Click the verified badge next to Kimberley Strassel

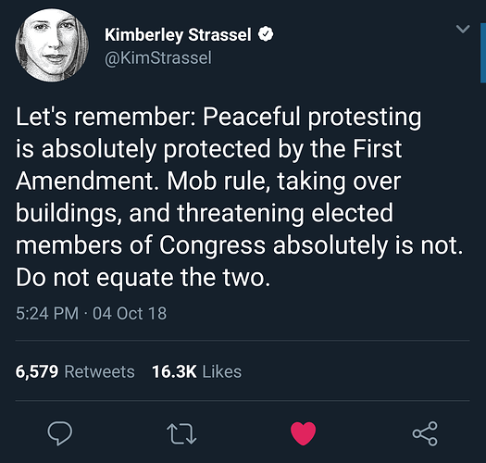coord(266,34)
